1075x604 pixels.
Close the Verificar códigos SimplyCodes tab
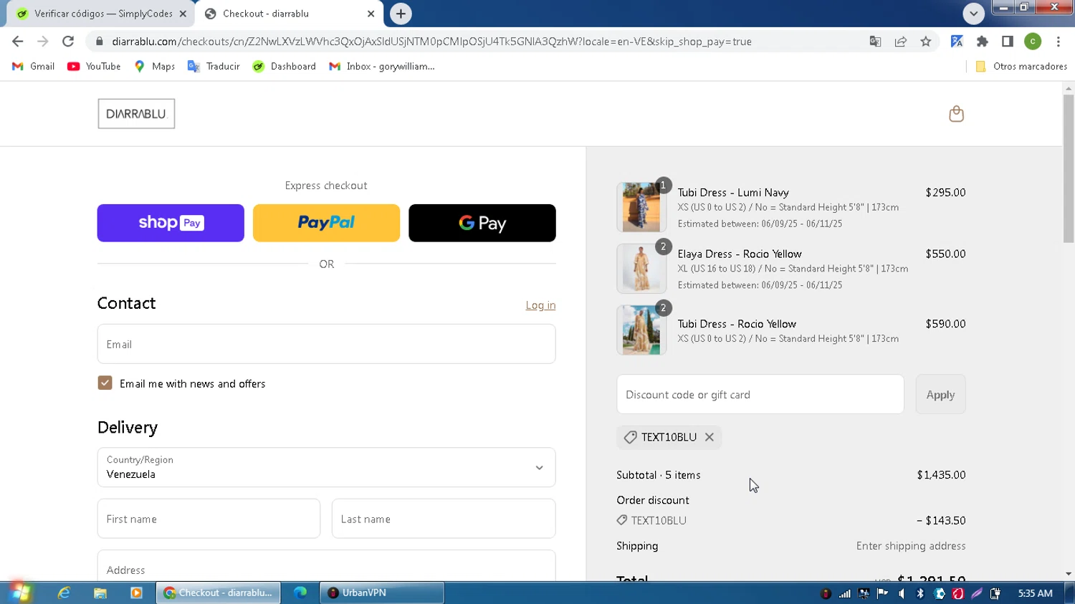(x=183, y=14)
